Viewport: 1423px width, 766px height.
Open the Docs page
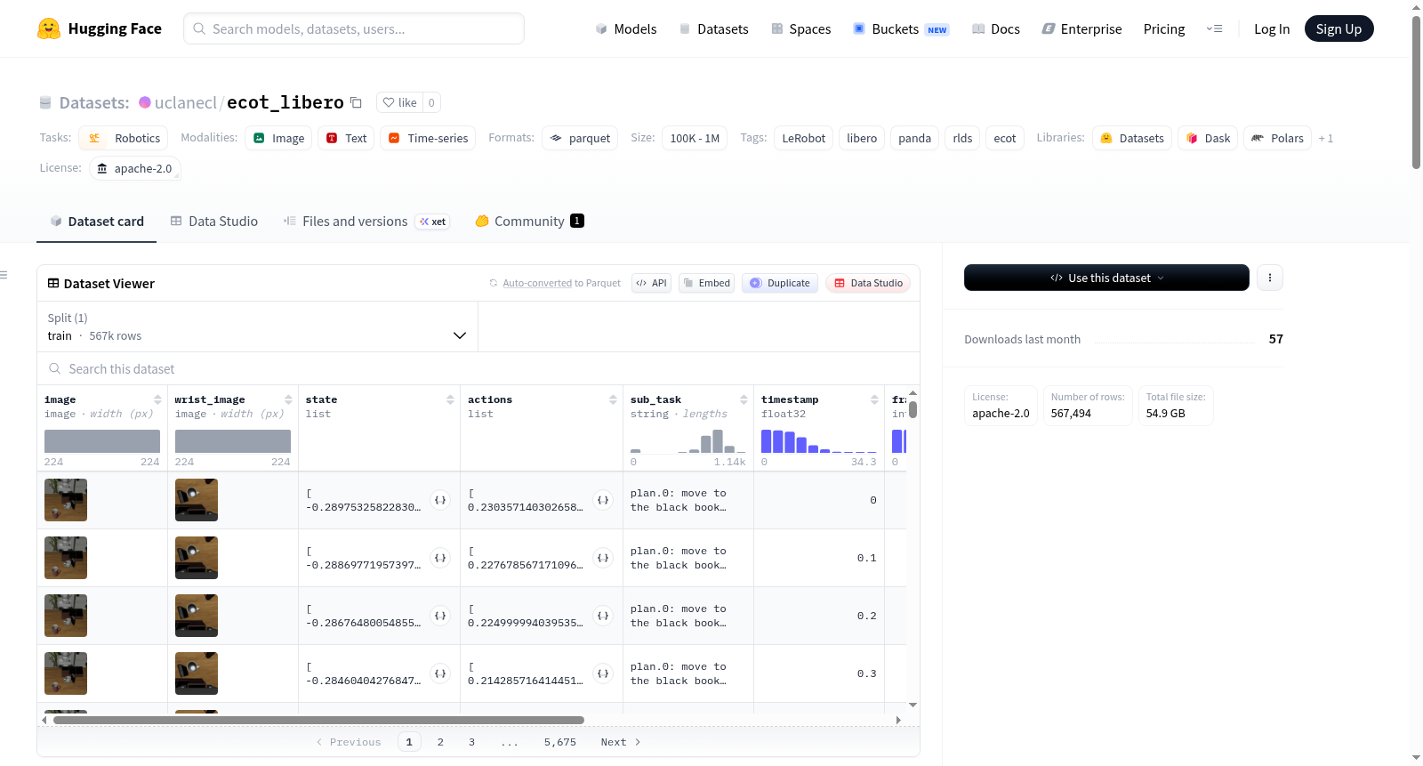coord(995,28)
